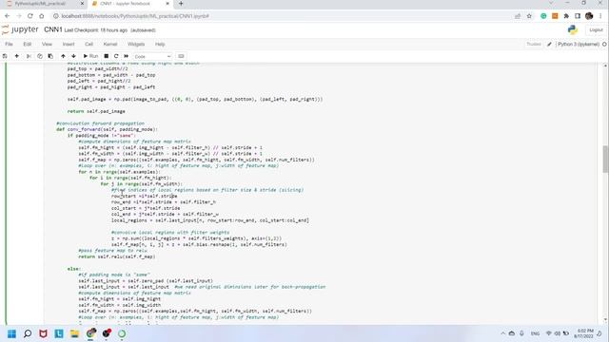Open Windows taskbar search
Screen dimensions: 609x342
click(x=28, y=333)
